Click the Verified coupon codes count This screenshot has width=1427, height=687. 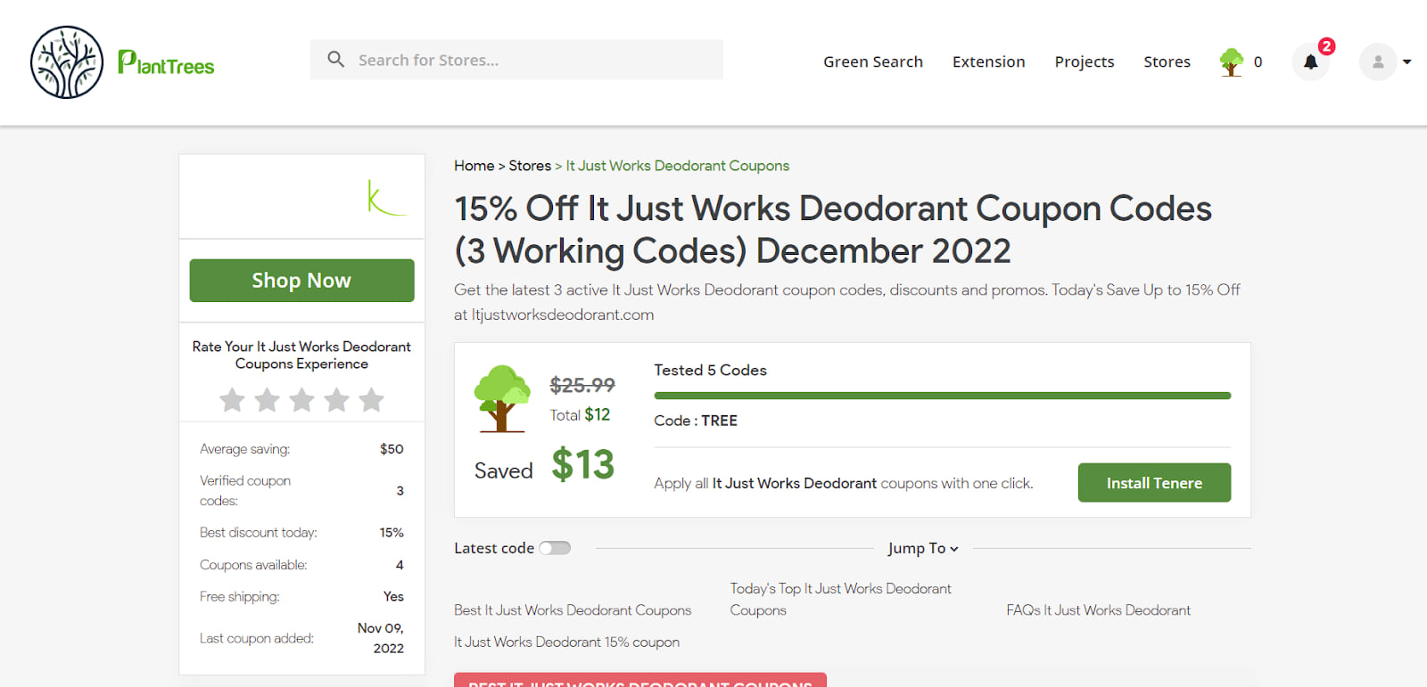400,491
